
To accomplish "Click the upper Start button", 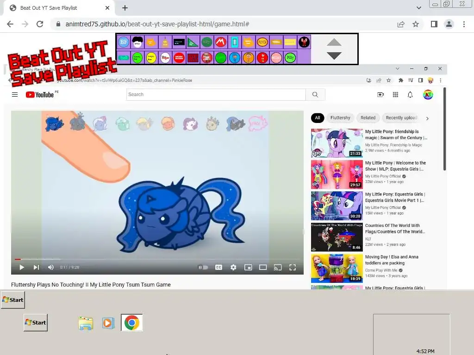I will pyautogui.click(x=12, y=300).
